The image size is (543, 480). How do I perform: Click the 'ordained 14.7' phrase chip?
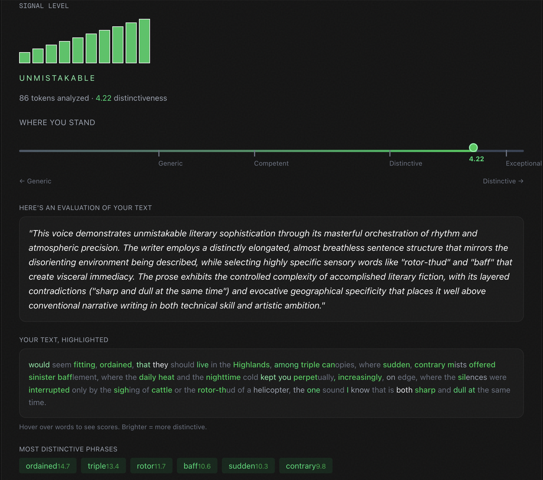click(x=48, y=466)
